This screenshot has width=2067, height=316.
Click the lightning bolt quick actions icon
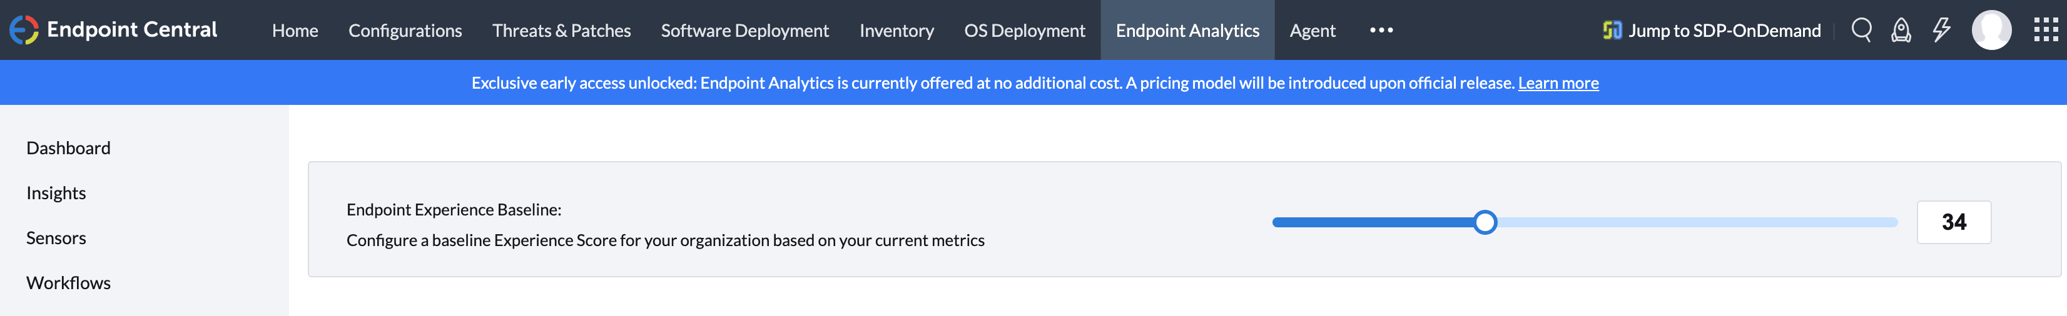click(1941, 29)
